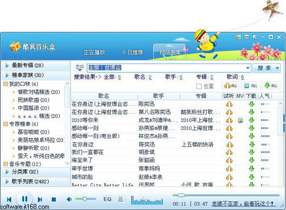
Task: Collapse 音乐专题 (12) tree node
Action: pyautogui.click(x=5, y=164)
